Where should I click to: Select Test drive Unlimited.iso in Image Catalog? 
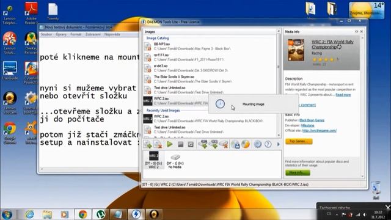coord(210,90)
